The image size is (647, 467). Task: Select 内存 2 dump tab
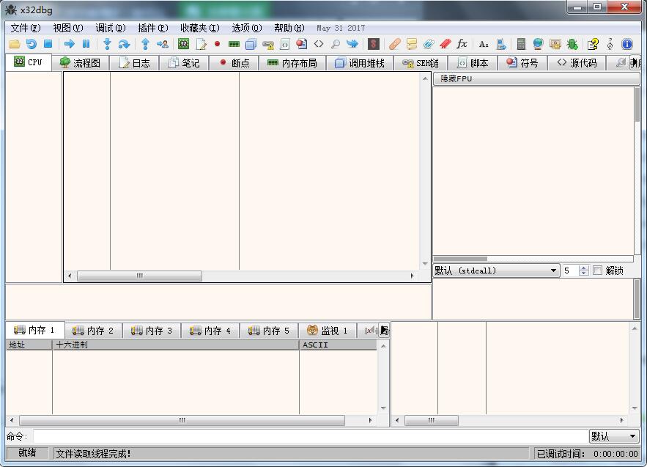pos(93,331)
